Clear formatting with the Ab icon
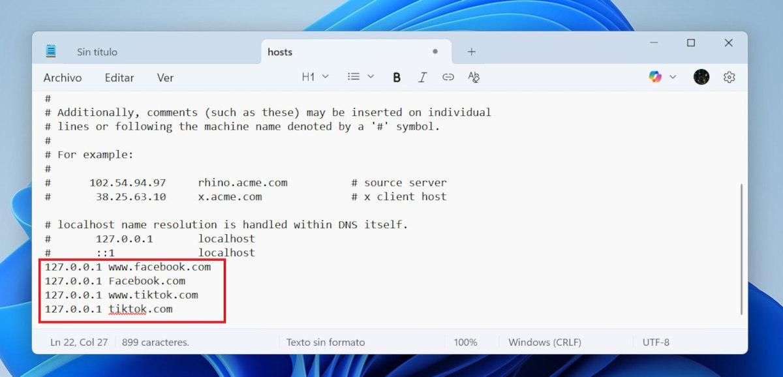 pyautogui.click(x=474, y=77)
